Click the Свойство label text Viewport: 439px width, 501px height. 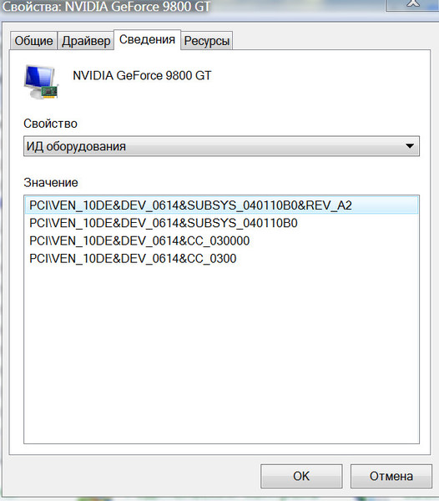tap(50, 124)
